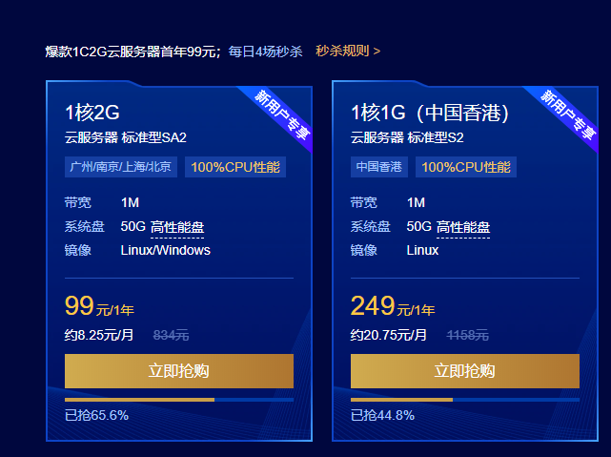Image resolution: width=611 pixels, height=457 pixels.
Task: Click 立即抢购 for the 1核1G Hong Kong server
Action: (x=464, y=371)
